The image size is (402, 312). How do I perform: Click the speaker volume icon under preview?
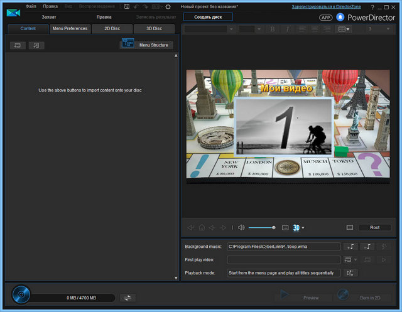click(241, 227)
